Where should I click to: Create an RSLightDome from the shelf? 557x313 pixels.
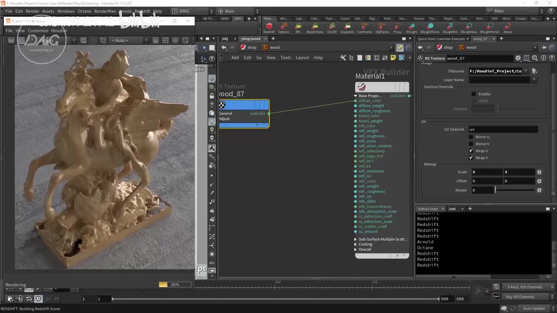pyautogui.click(x=429, y=27)
